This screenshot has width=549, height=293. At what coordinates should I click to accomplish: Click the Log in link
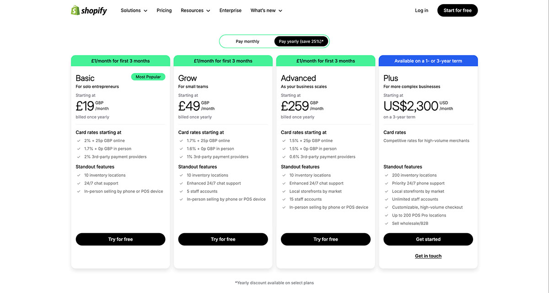[421, 10]
